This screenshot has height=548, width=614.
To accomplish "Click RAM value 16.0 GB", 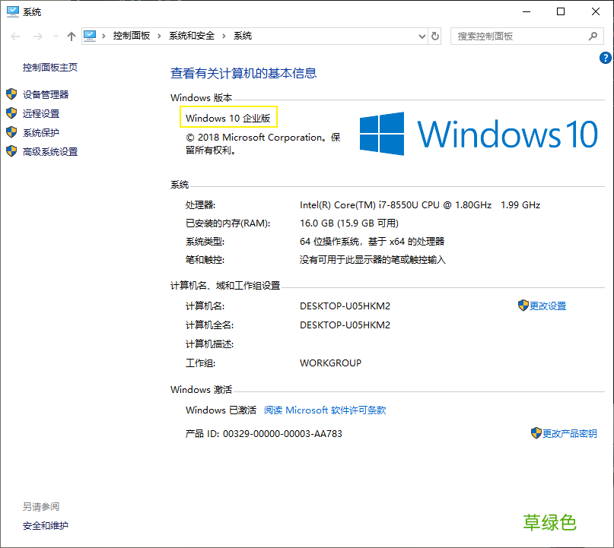I will (349, 223).
